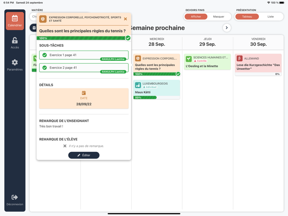Close the homework detail popup
Viewport: 288px width, 216px height.
[125, 19]
